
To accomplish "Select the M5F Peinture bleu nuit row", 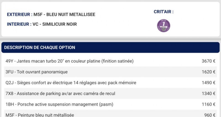I will [110, 113].
